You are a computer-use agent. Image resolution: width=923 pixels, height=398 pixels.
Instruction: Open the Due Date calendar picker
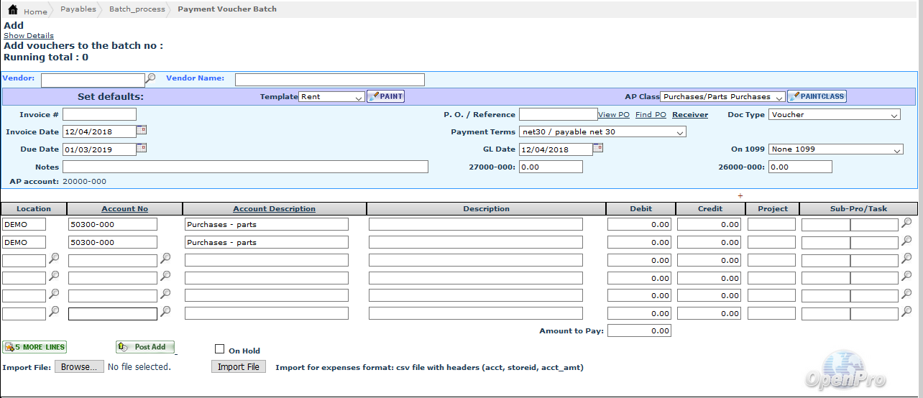[142, 148]
